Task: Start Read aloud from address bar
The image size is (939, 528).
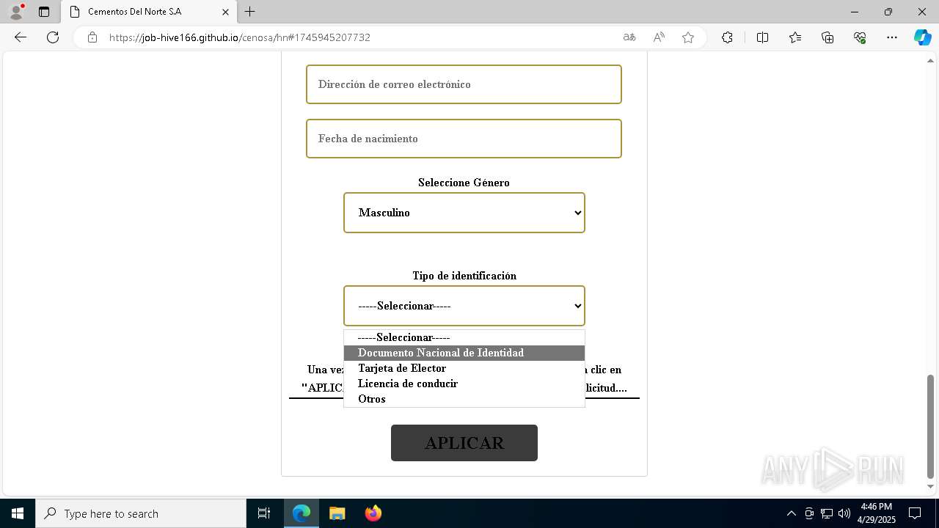Action: [x=659, y=37]
